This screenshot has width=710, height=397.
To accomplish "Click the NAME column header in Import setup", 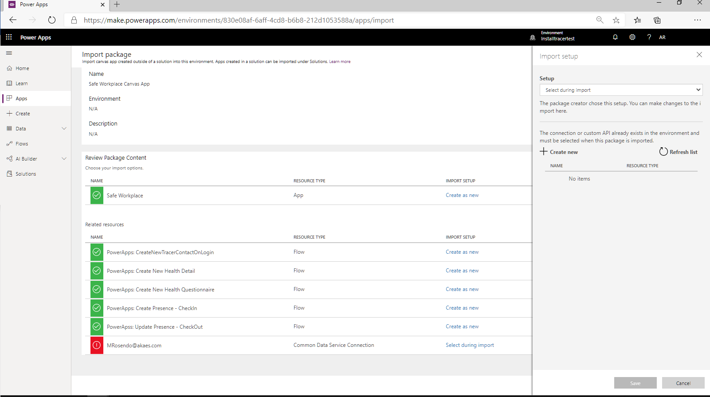I will pos(557,166).
